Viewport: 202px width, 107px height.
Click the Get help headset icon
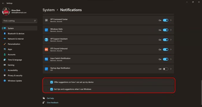(x=44, y=98)
